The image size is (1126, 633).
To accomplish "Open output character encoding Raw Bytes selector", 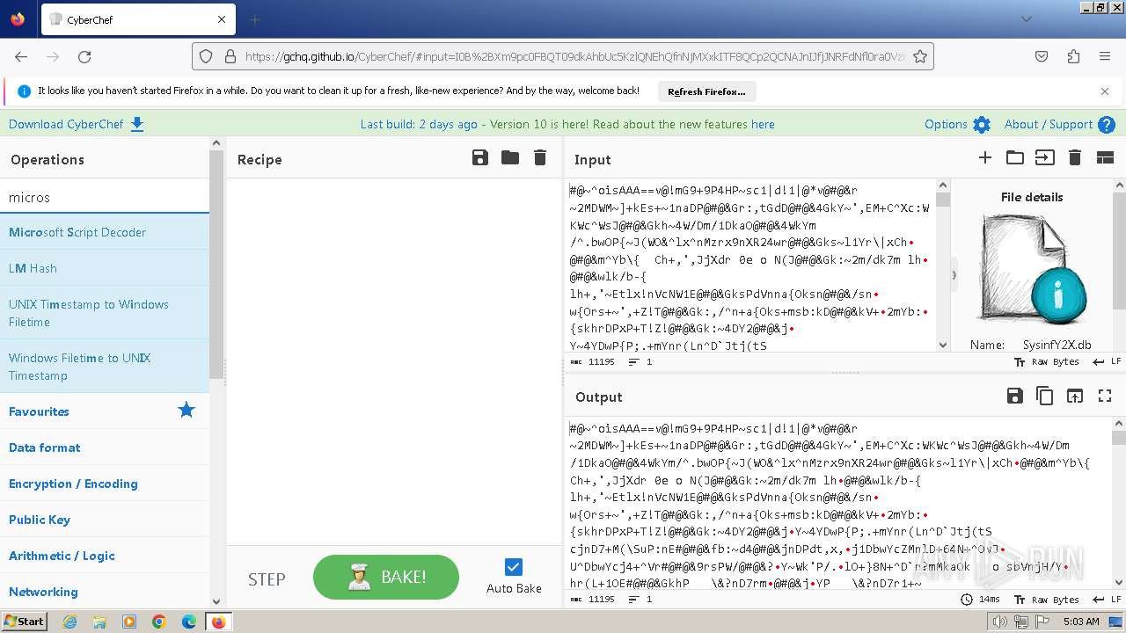I will [x=1046, y=600].
